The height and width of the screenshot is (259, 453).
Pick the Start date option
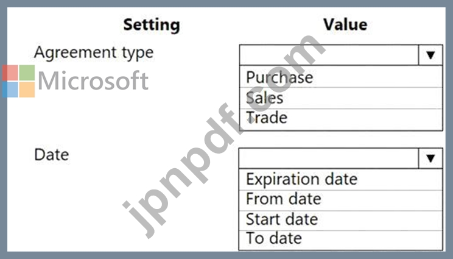[x=282, y=219]
